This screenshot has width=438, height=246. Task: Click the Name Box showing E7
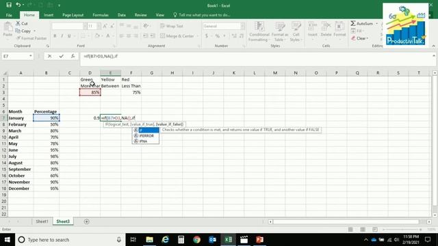coord(15,56)
